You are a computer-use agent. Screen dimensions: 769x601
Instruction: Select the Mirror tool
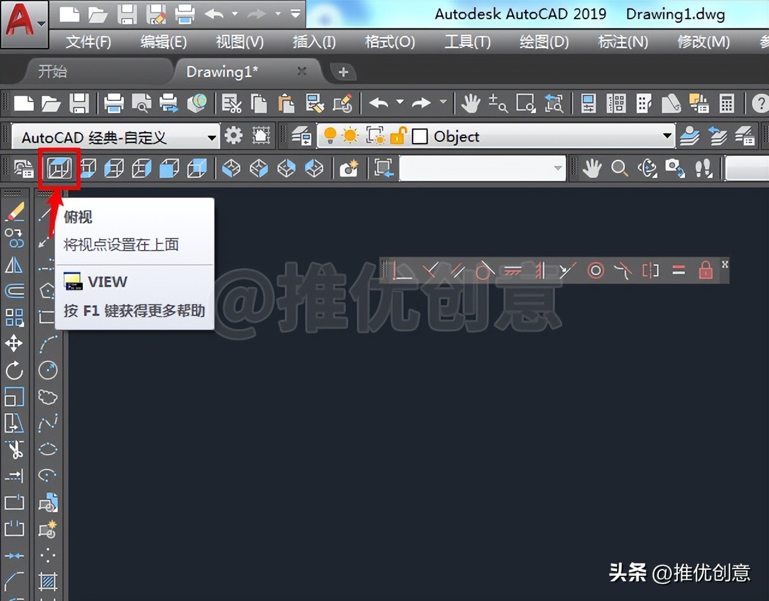coord(15,264)
